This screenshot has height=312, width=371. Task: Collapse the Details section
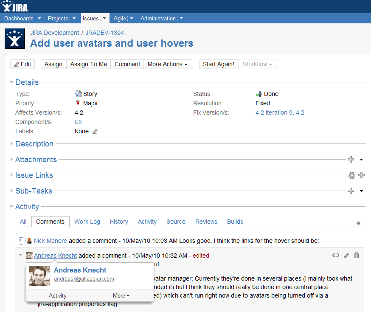pyautogui.click(x=11, y=82)
